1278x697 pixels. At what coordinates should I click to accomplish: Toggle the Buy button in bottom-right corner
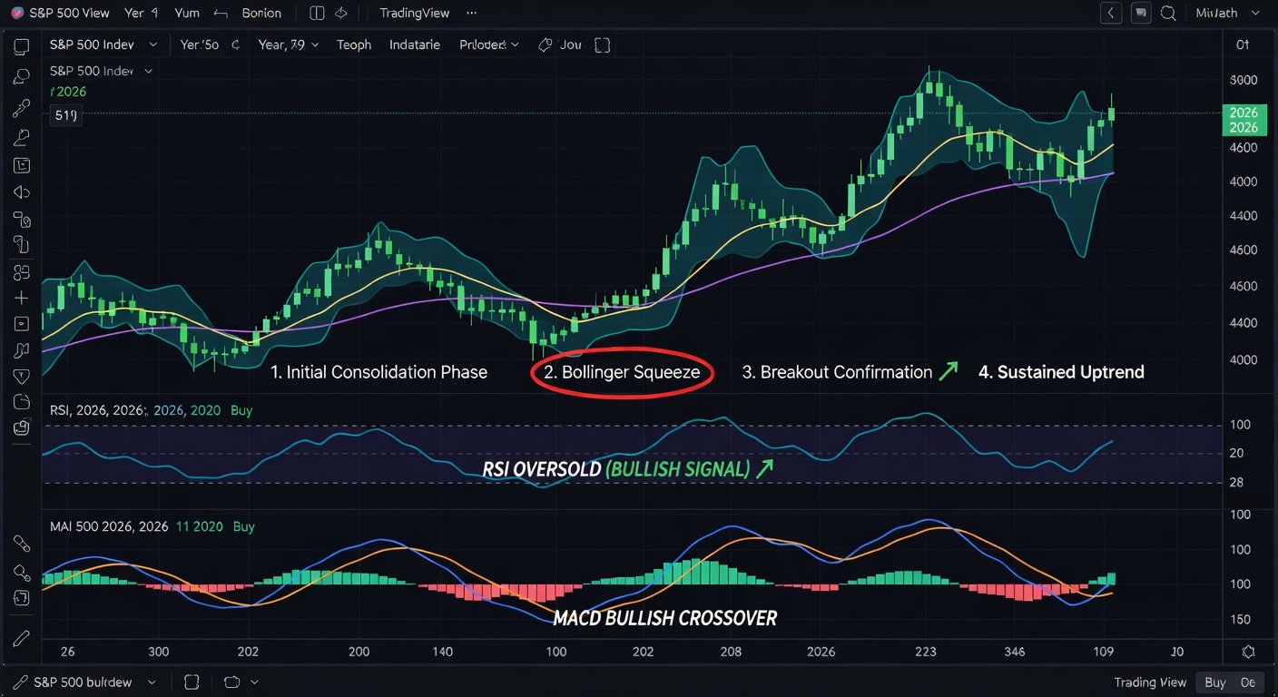coord(1215,682)
